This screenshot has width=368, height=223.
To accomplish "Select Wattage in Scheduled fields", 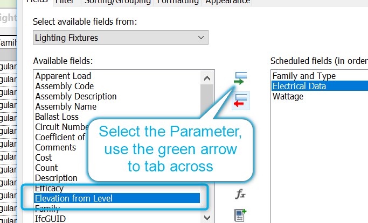I will [288, 96].
